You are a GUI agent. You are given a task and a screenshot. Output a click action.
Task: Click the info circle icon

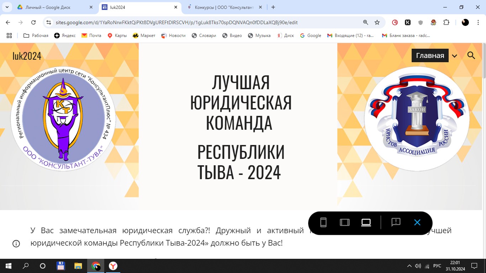[x=16, y=244]
